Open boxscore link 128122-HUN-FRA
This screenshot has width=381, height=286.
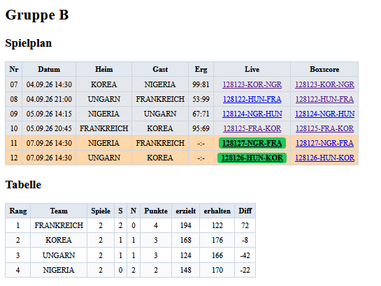tap(324, 99)
